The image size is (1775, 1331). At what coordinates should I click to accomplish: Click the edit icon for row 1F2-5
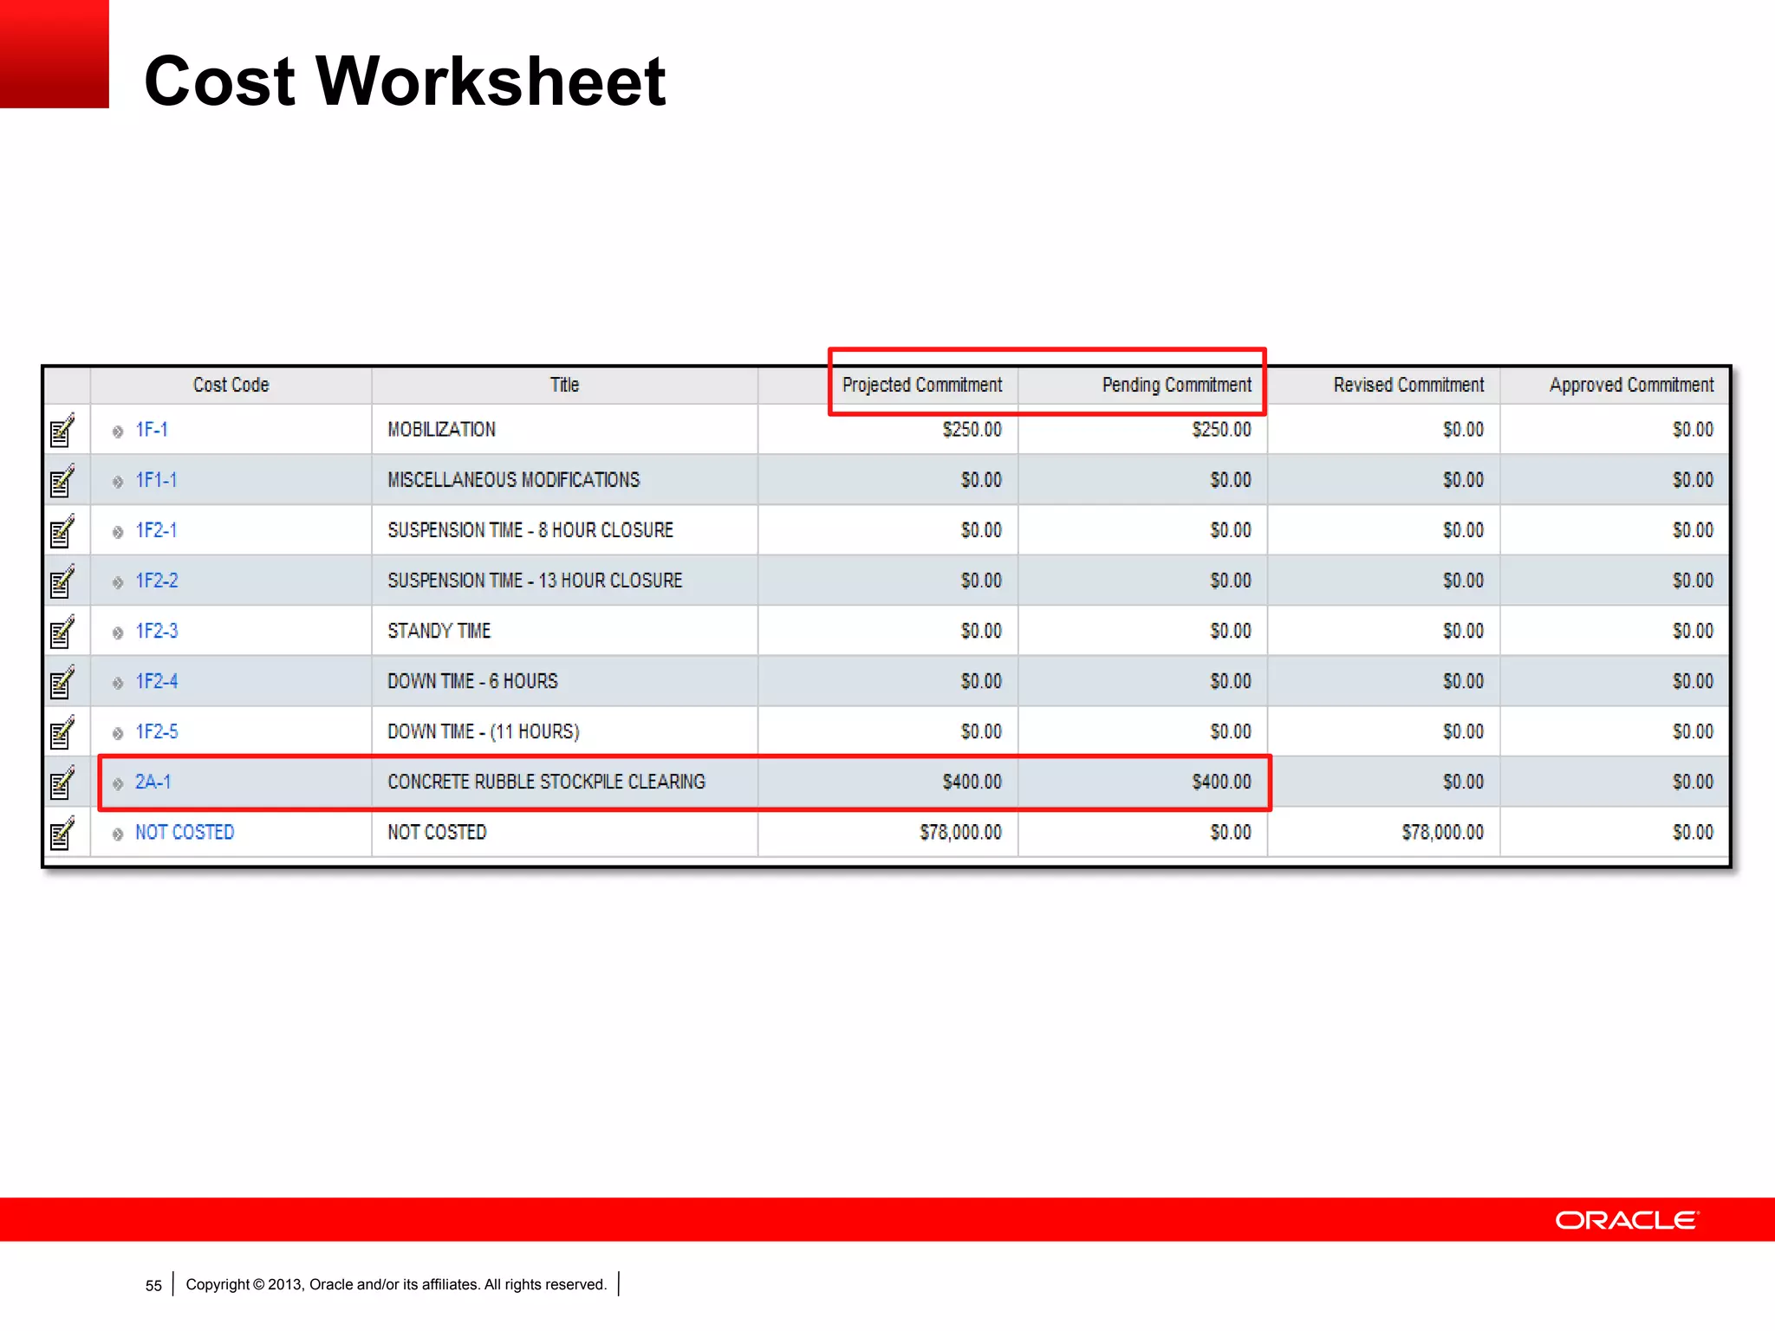point(62,731)
